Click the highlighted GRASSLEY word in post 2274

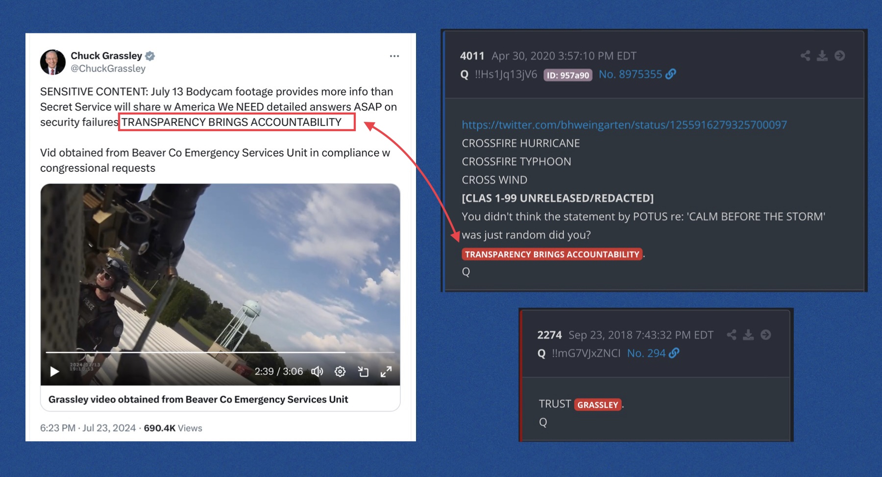point(598,405)
